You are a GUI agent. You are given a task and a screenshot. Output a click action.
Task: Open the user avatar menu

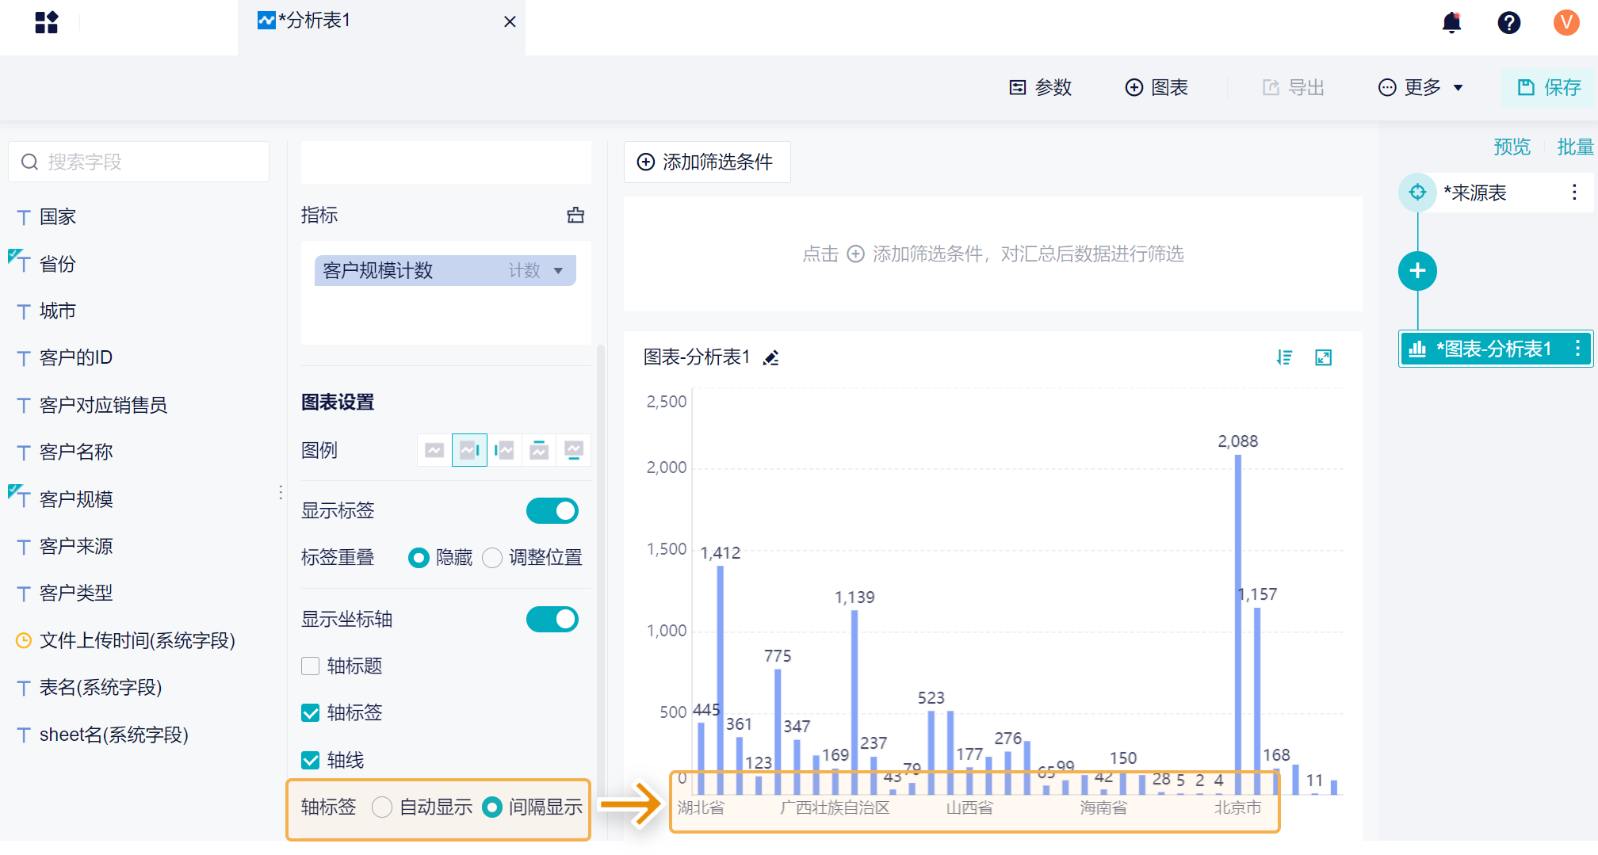pyautogui.click(x=1566, y=22)
